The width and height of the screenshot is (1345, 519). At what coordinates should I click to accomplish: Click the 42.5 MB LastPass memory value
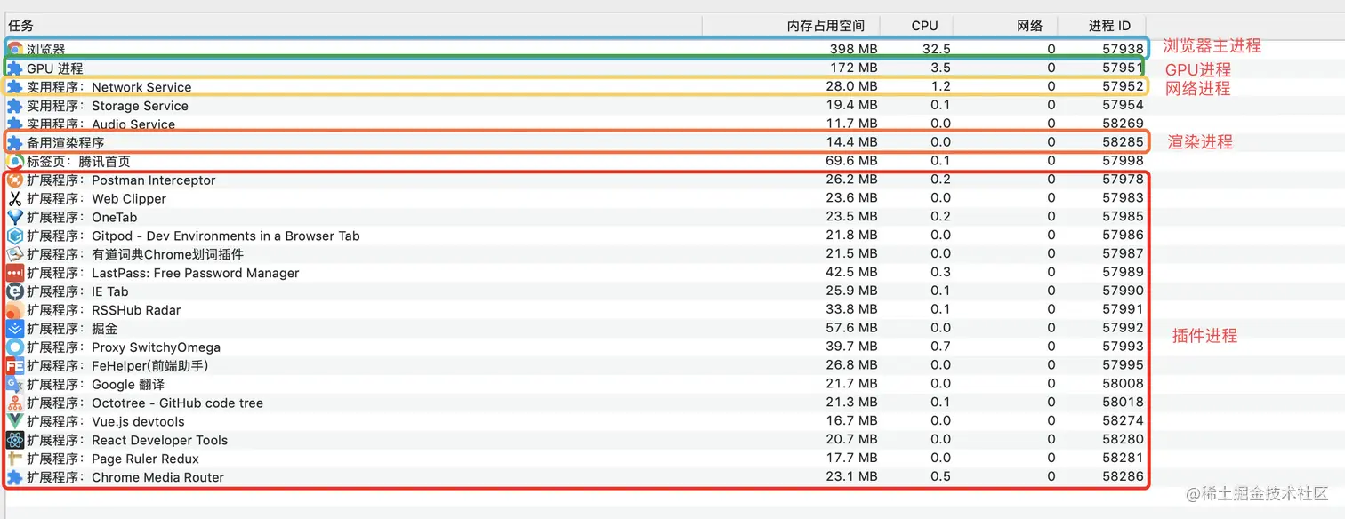[x=851, y=274]
